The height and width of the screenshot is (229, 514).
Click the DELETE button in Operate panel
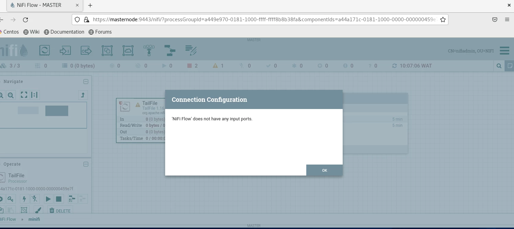pos(60,210)
